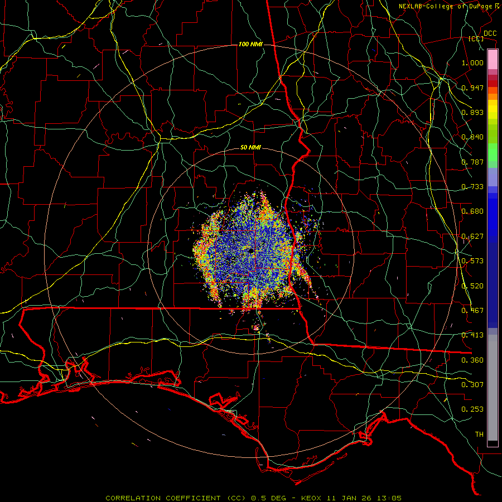This screenshot has height=502, width=502.
Task: Click the bright green segment of color bar
Action: coord(493,152)
